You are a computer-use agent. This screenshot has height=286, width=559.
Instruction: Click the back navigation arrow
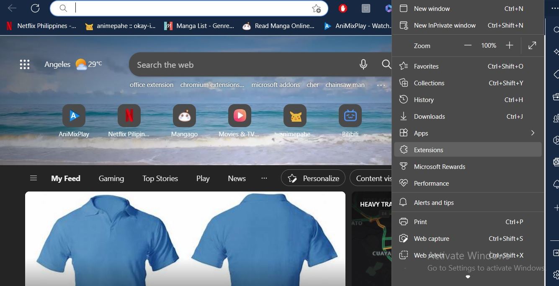(11, 8)
